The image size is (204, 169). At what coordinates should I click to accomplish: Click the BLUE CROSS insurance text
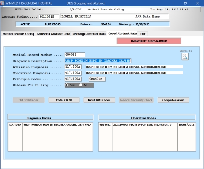pos(52,24)
